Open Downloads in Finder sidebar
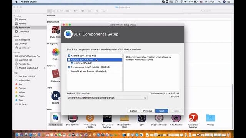Image resolution: width=246 pixels, height=138 pixels. coord(24,31)
